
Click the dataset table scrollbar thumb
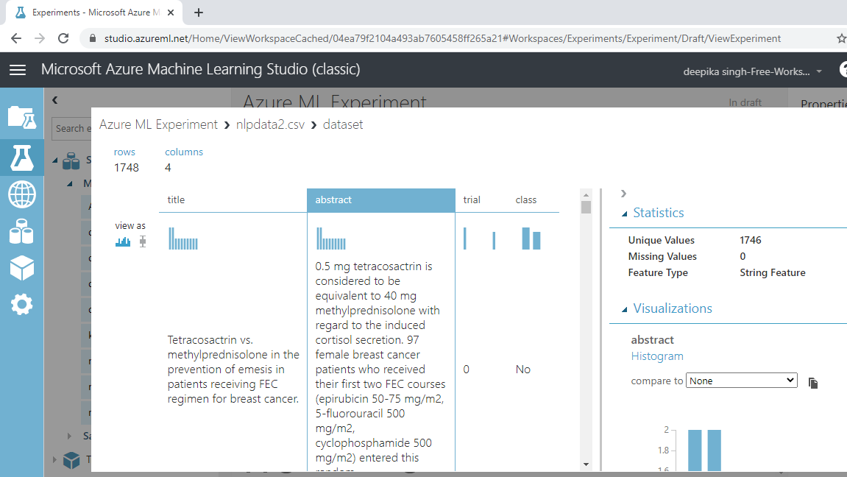tap(586, 207)
